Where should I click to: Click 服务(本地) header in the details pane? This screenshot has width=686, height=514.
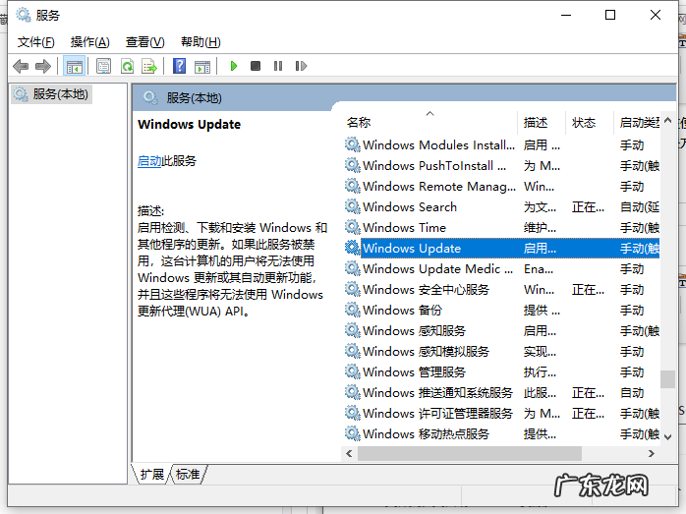click(194, 97)
